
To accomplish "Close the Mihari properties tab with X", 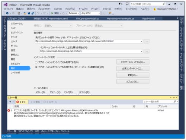I will tap(46, 19).
